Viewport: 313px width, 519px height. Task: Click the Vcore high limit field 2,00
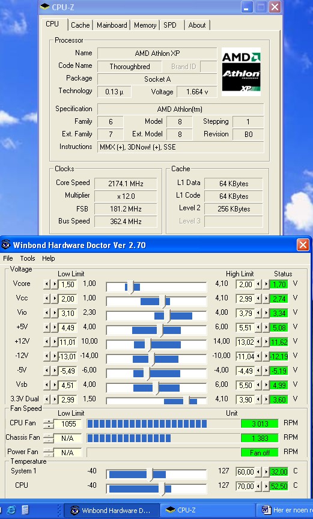click(x=245, y=284)
